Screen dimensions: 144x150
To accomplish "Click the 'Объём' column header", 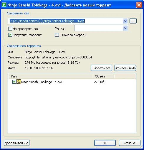I will point(103,76).
